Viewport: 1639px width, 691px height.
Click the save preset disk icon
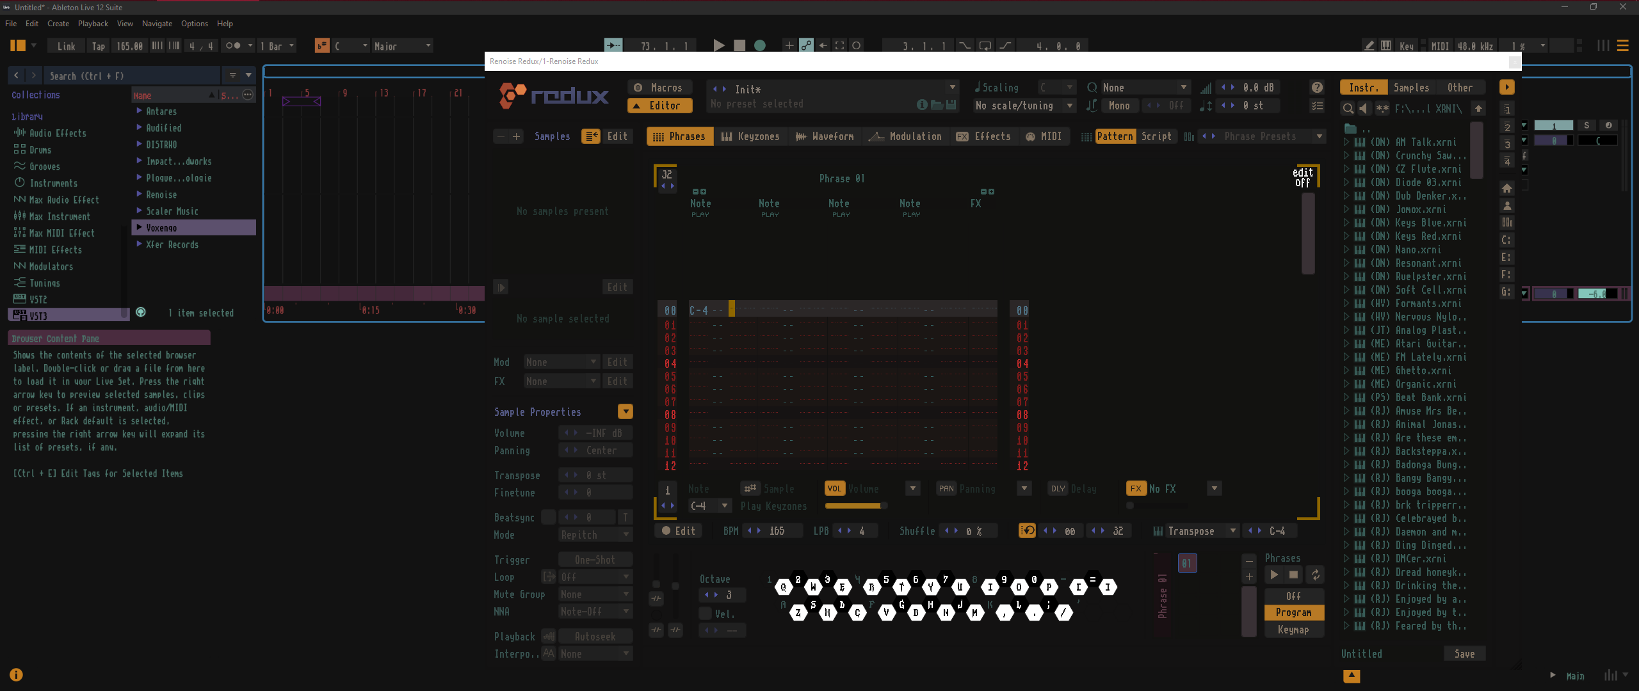point(951,105)
